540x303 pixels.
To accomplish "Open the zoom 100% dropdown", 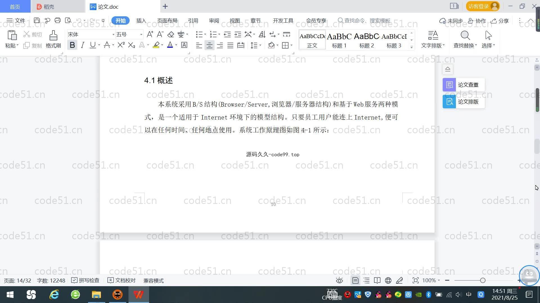I will 431,280.
